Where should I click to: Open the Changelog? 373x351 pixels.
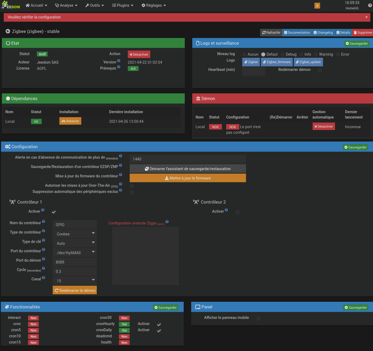click(x=323, y=33)
